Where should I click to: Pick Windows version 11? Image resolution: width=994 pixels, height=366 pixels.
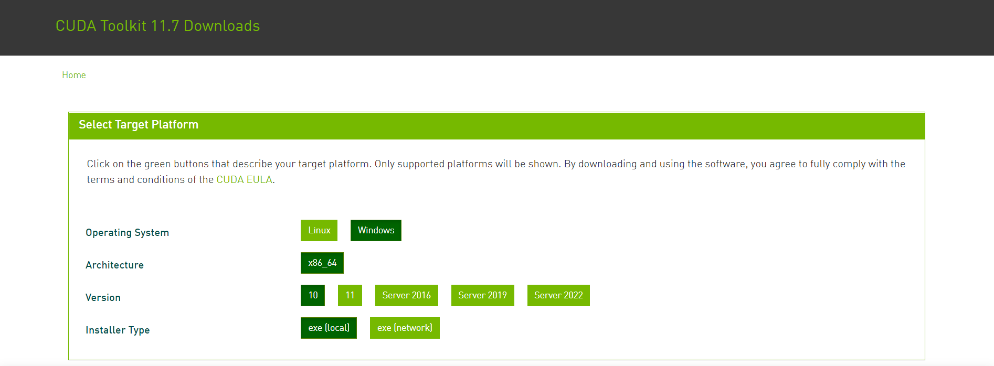(x=350, y=295)
